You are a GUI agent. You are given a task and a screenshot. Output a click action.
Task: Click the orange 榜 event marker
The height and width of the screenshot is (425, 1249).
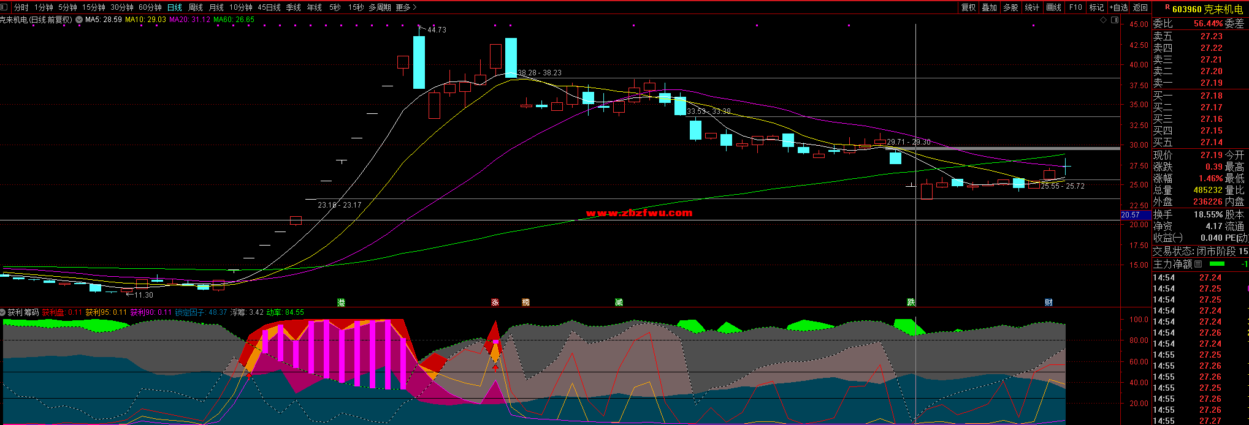525,303
